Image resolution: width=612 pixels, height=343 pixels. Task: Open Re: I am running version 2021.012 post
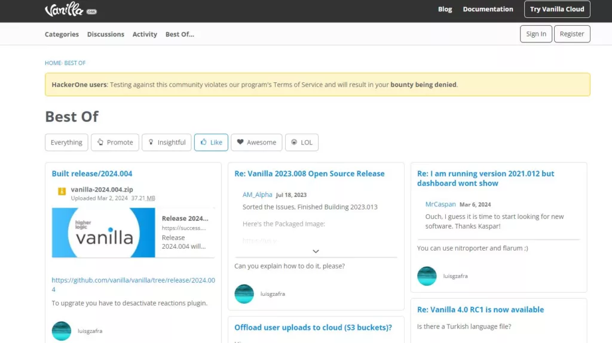point(485,178)
